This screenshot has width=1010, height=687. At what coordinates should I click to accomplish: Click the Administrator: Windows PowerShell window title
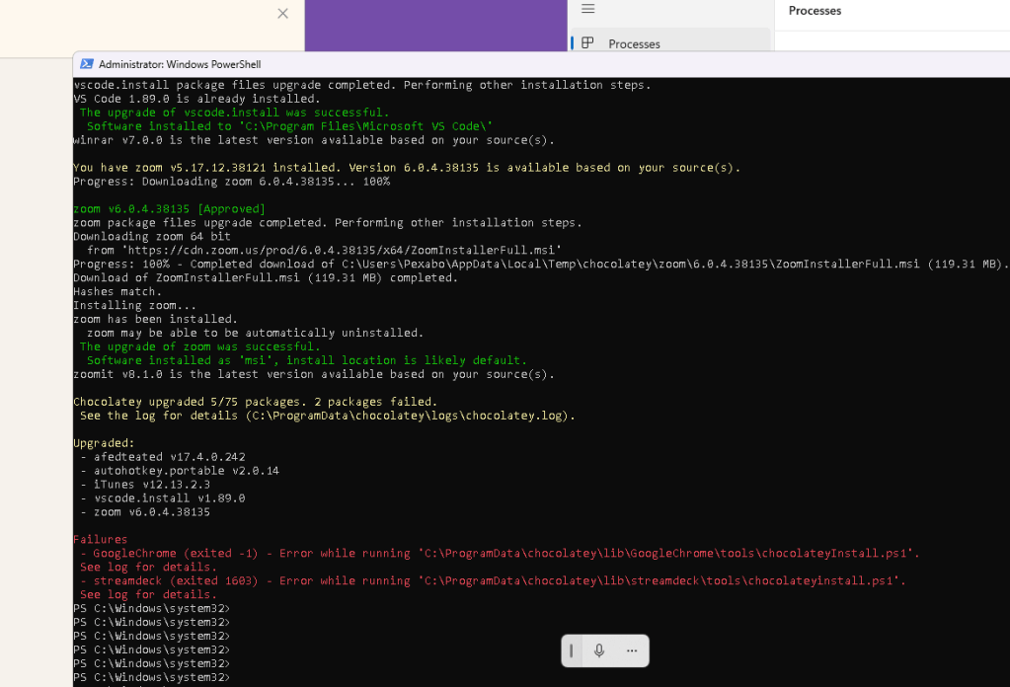180,64
